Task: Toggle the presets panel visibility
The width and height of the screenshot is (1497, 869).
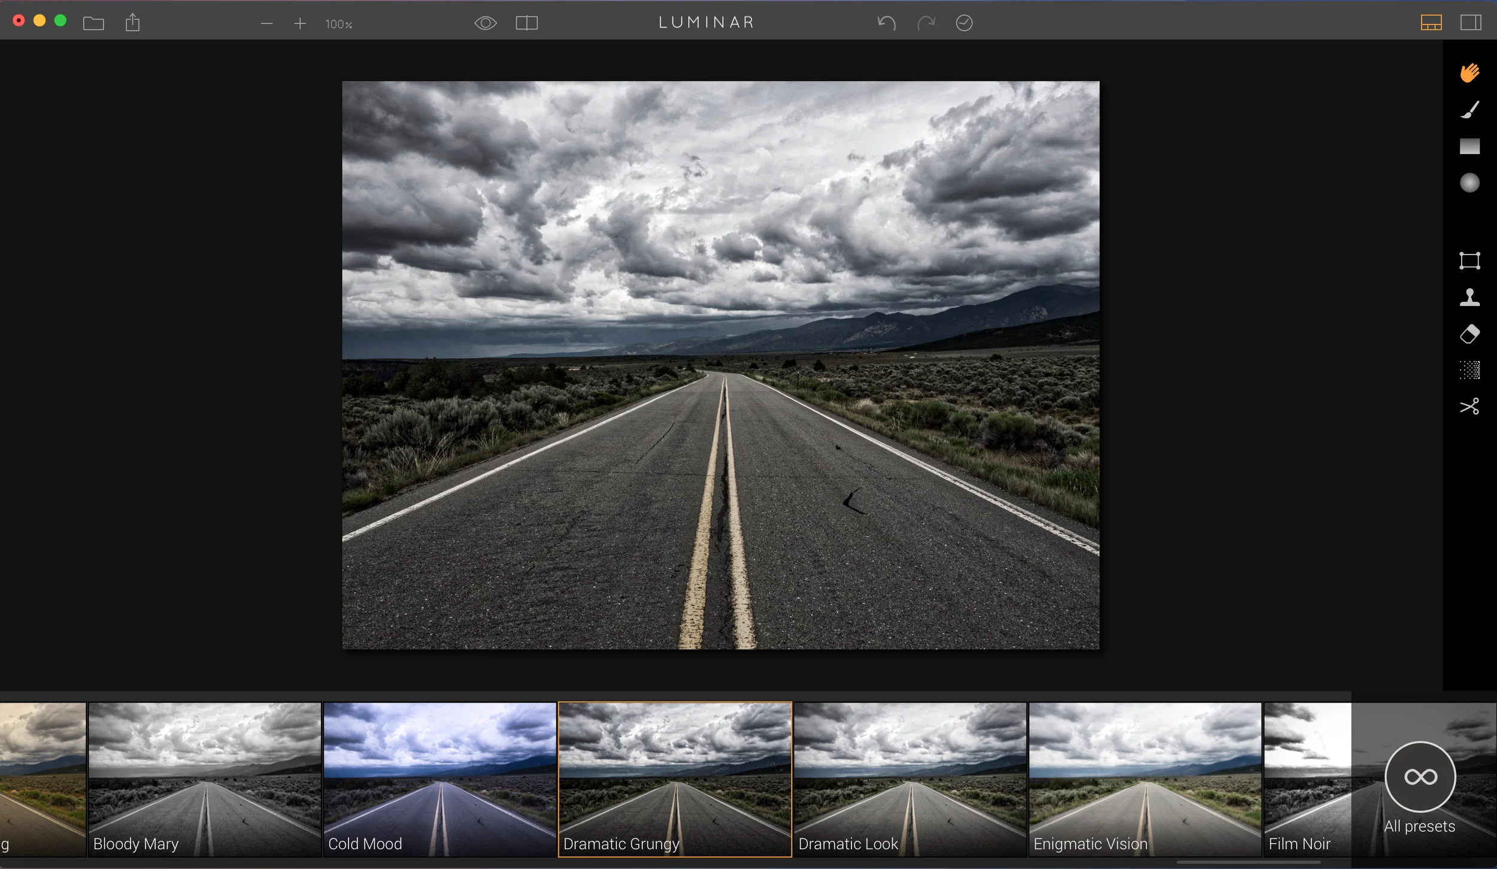Action: click(x=1431, y=23)
